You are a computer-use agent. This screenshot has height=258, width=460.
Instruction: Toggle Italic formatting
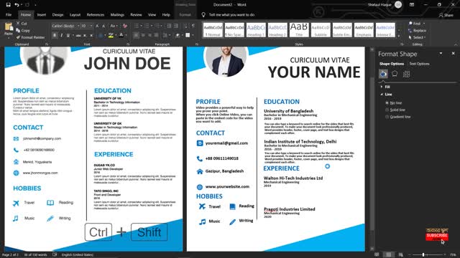tap(62, 35)
